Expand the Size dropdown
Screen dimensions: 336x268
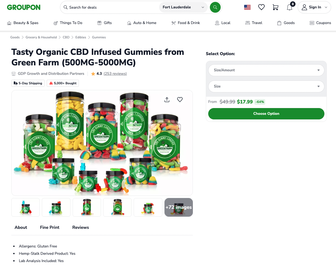click(266, 86)
